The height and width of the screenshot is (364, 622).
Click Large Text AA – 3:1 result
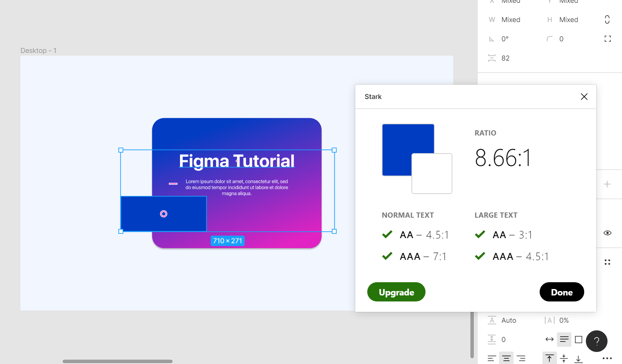(x=503, y=235)
